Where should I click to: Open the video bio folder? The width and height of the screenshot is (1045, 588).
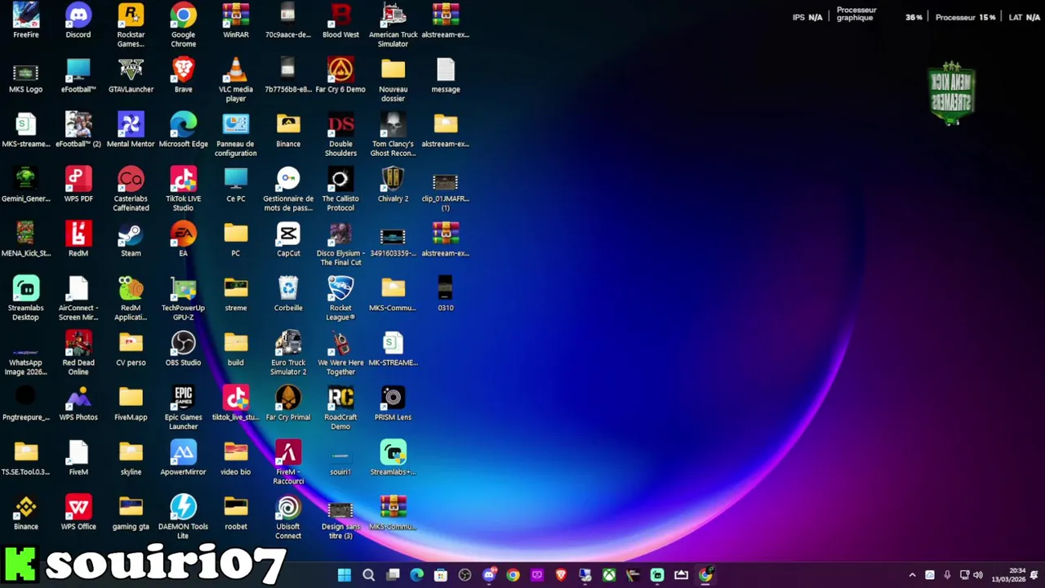tap(236, 458)
